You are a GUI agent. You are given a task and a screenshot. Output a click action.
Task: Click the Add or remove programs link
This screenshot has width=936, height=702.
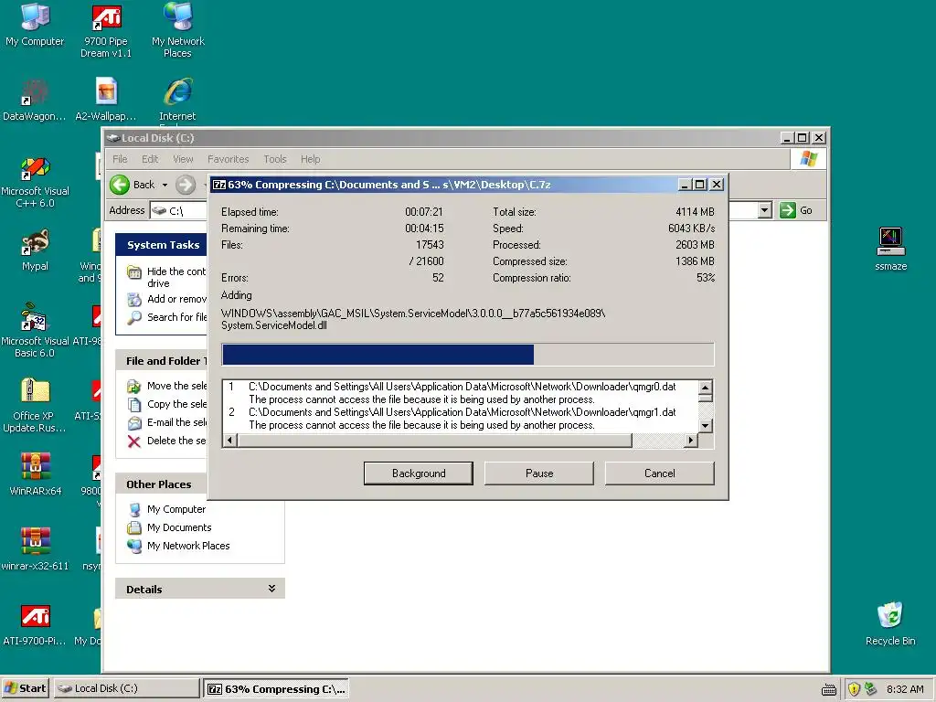(x=176, y=299)
